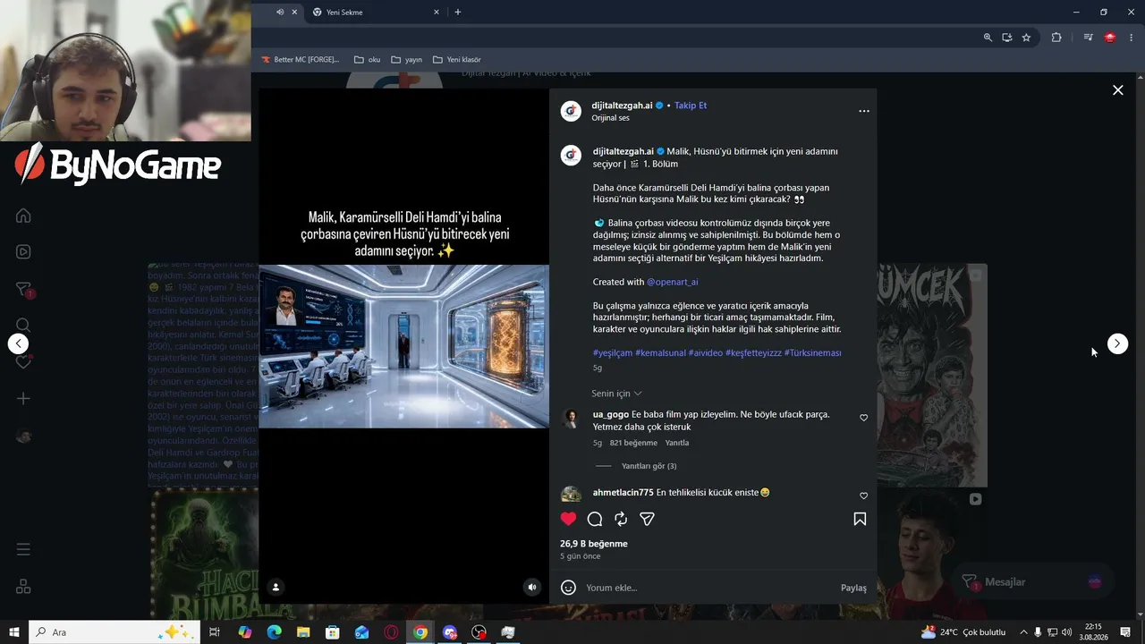Open the Chrome extensions puzzle icon
The image size is (1145, 644).
pyautogui.click(x=1056, y=38)
